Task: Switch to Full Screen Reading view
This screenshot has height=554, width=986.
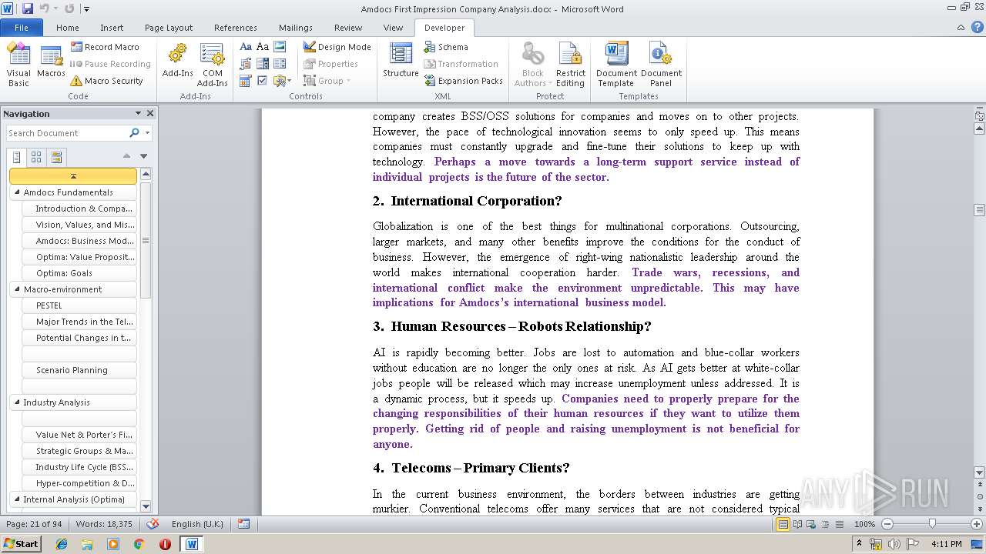Action: [797, 524]
